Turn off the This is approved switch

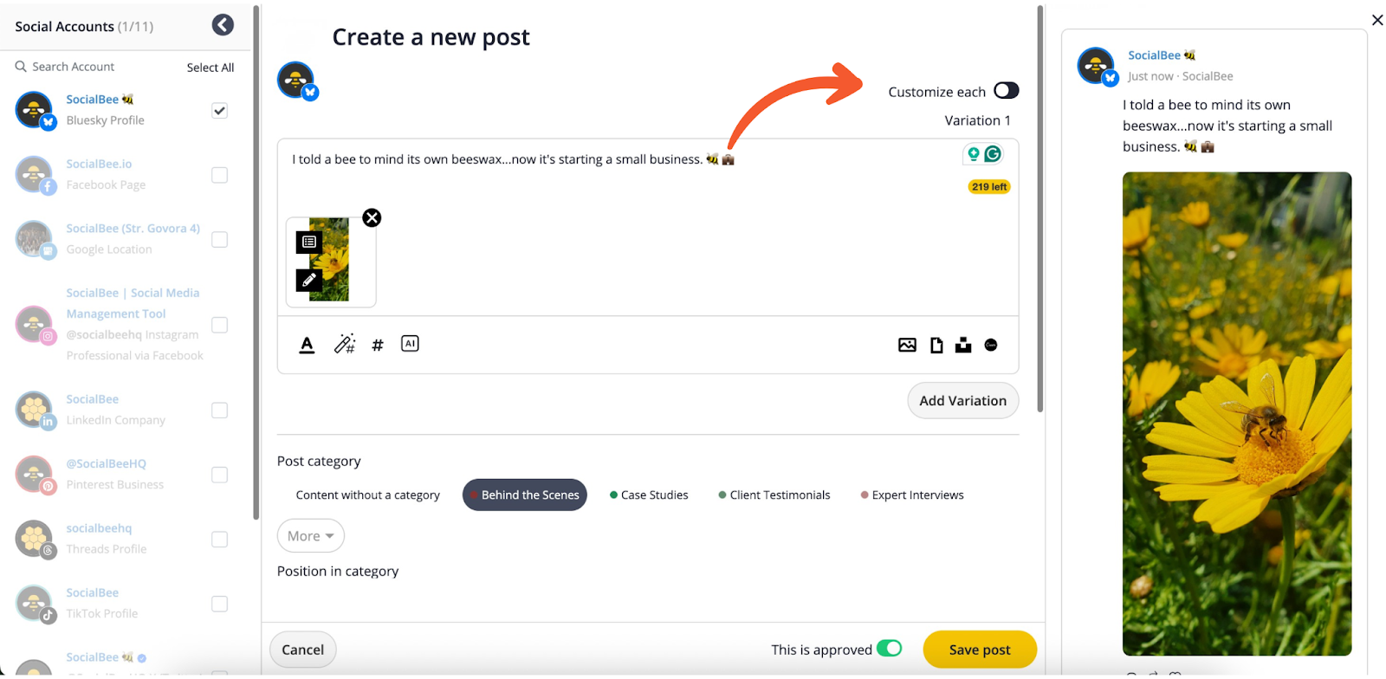click(x=889, y=649)
